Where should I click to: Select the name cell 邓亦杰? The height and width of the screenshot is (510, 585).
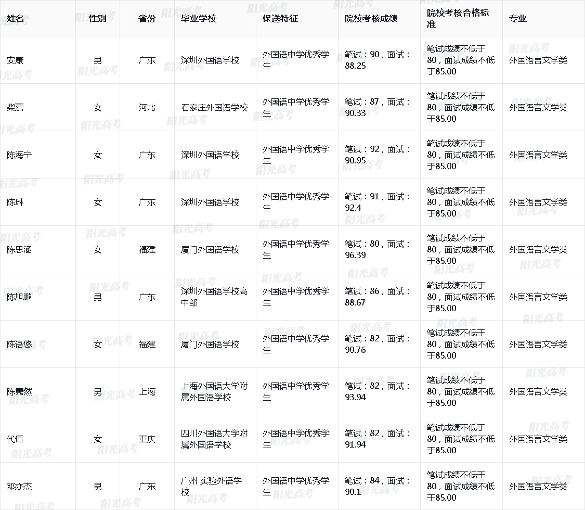pos(19,486)
